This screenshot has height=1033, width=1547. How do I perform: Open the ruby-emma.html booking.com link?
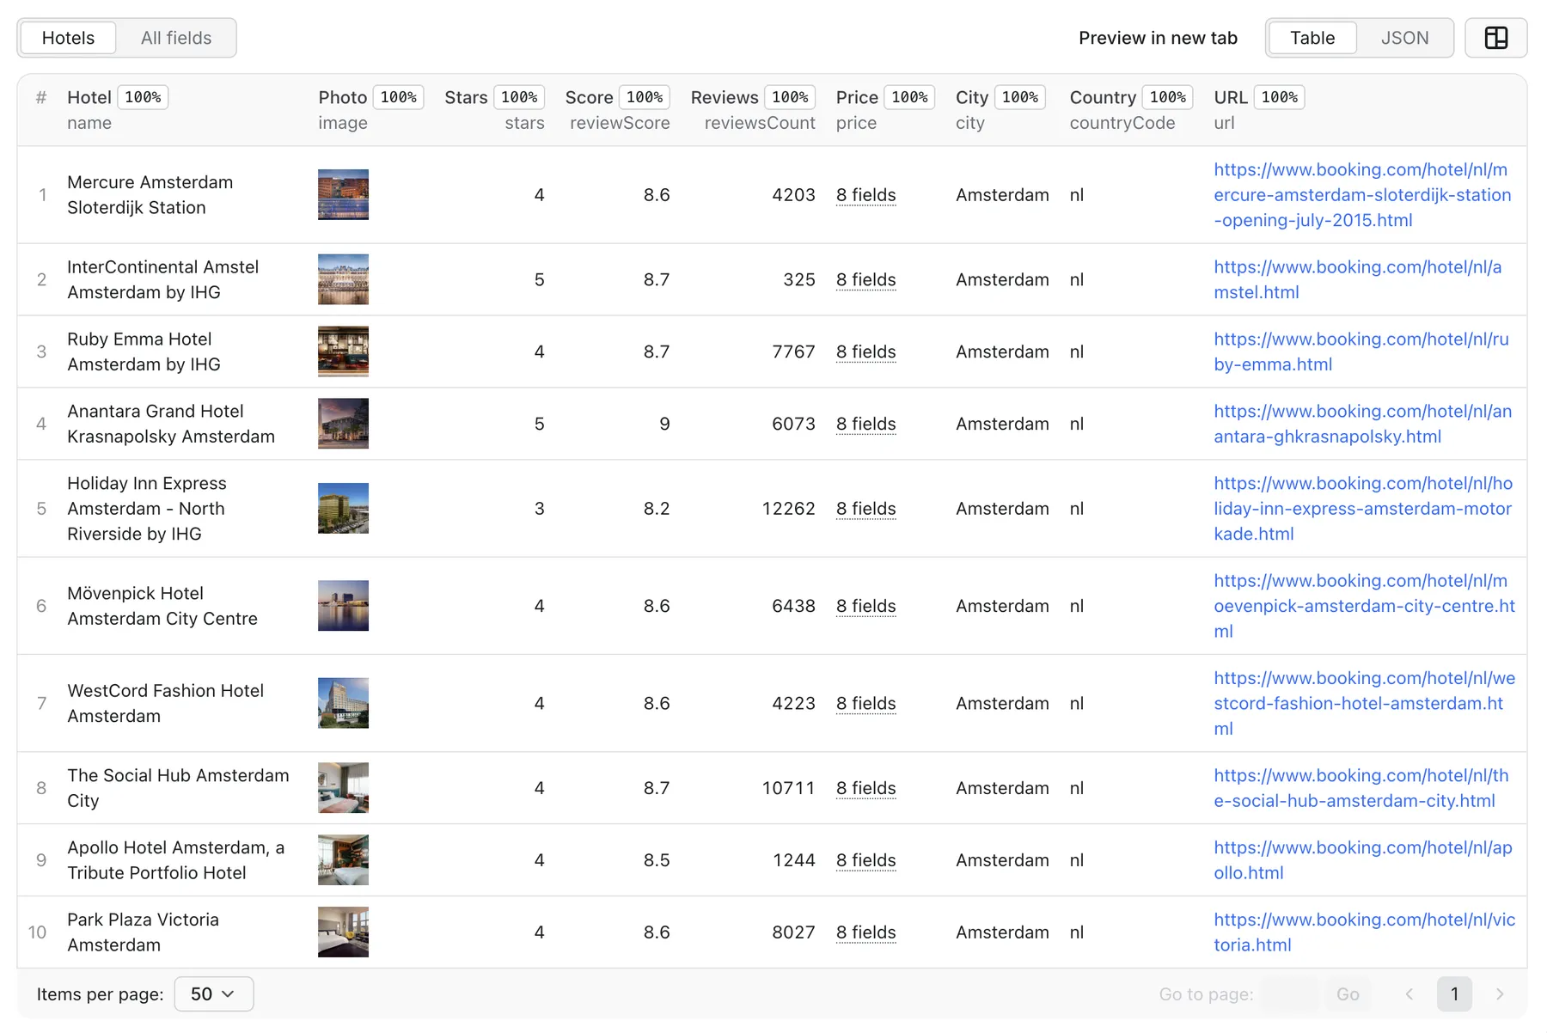(x=1361, y=351)
